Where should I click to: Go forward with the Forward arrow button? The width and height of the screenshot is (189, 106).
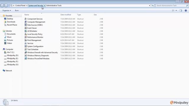[6, 5]
